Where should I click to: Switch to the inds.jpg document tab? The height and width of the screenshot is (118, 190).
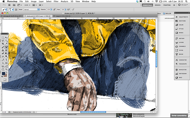(x=12, y=16)
